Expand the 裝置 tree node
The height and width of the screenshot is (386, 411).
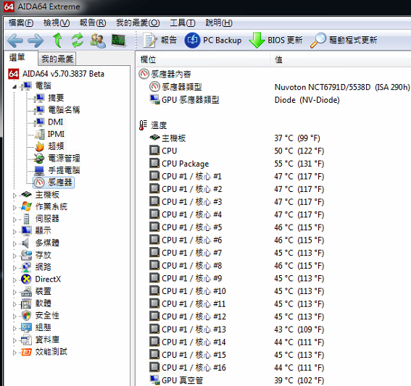pyautogui.click(x=14, y=292)
